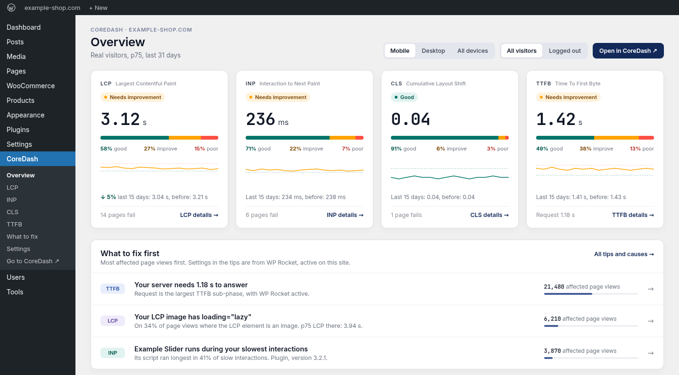Click the 3,870 affected page views bar
Image resolution: width=679 pixels, height=375 pixels.
pos(591,358)
